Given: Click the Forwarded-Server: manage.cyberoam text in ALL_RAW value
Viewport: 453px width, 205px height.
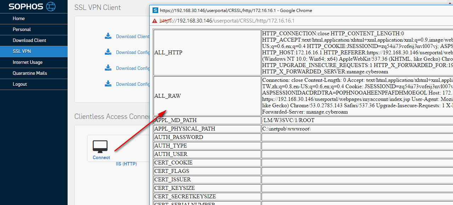Looking at the screenshot, I should (x=305, y=112).
